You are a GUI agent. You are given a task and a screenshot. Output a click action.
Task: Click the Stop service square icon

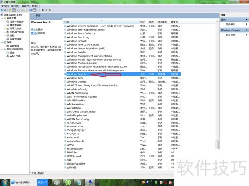[43, 10]
